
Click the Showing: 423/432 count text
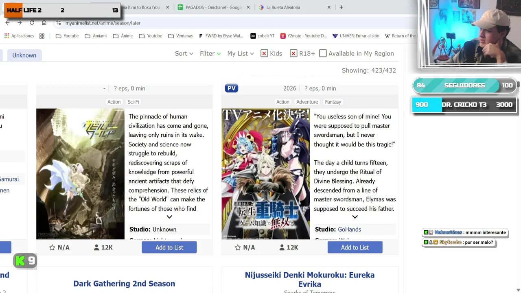tap(369, 70)
